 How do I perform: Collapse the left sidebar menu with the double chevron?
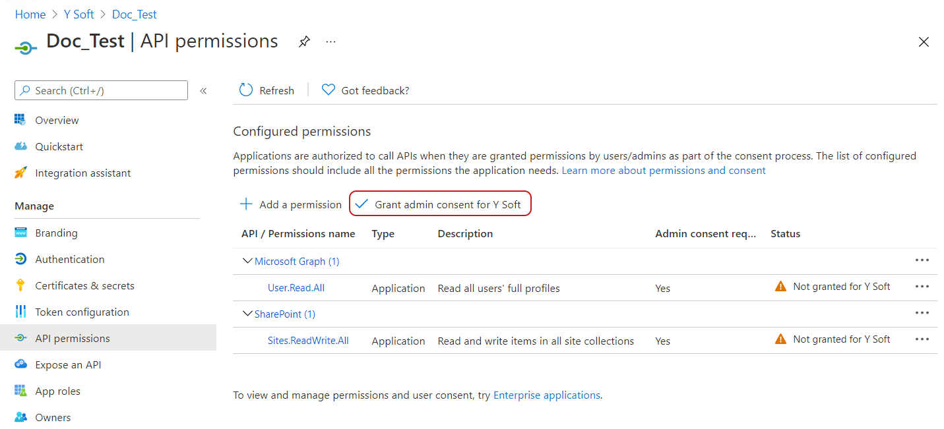click(x=203, y=91)
